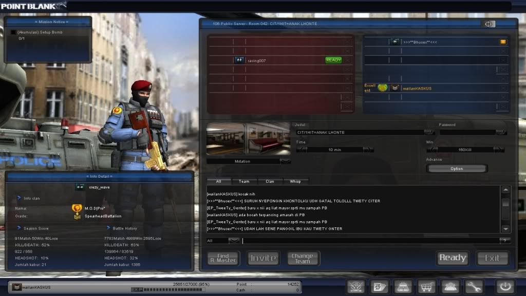Select wailanKASKUS in blue team list
The height and width of the screenshot is (296, 526).
(x=417, y=88)
